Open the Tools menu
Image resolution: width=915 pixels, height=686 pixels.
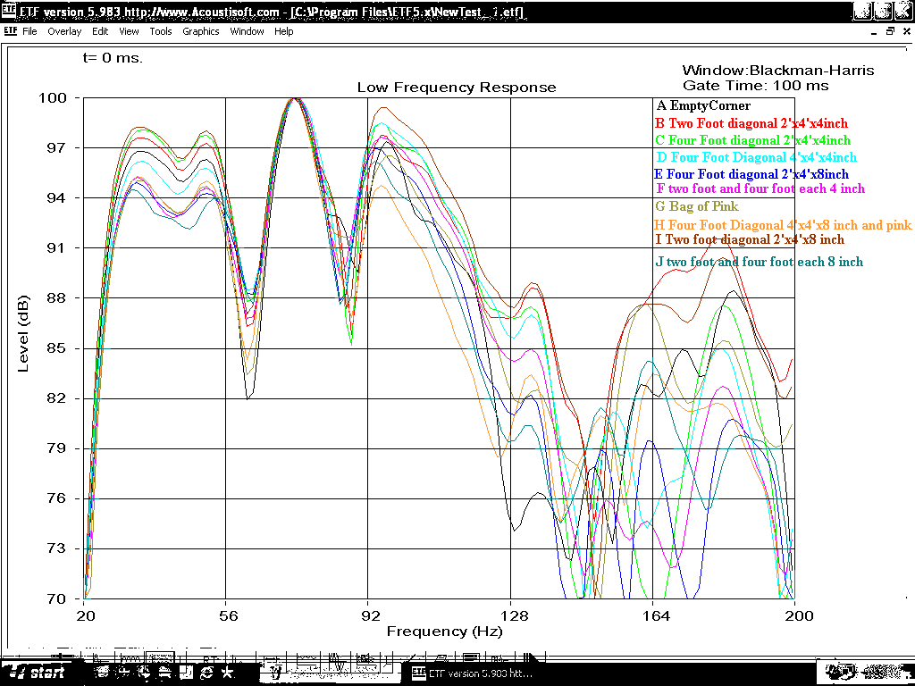161,31
